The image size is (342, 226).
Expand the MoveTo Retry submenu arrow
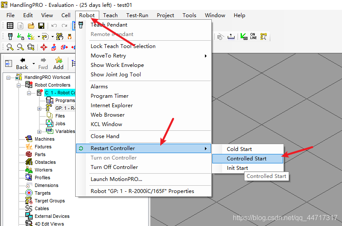[205, 56]
